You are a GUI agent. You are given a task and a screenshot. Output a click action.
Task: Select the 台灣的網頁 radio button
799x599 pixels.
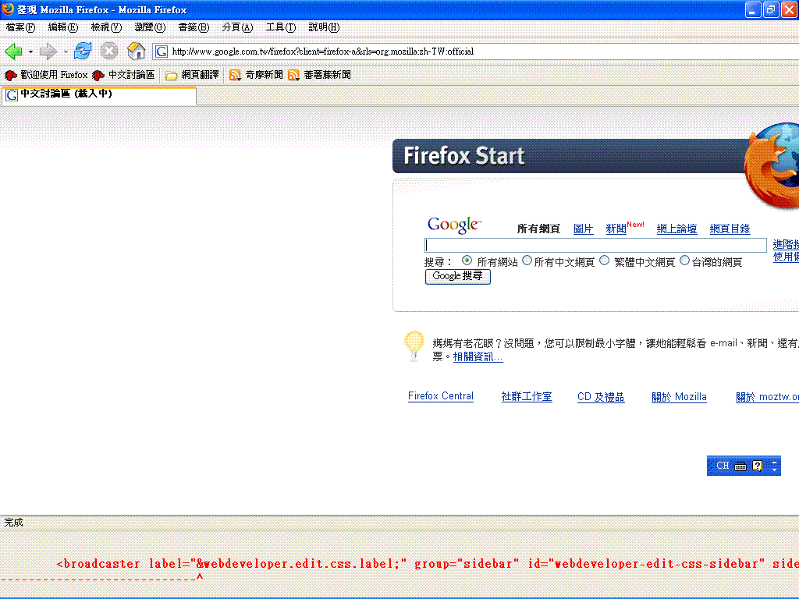[x=685, y=261]
